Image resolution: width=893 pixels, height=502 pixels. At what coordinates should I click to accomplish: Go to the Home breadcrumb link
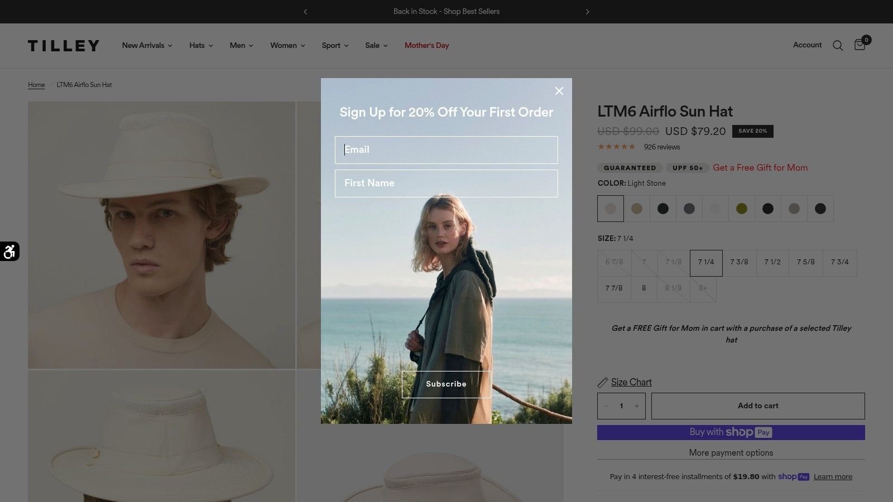[x=36, y=85]
